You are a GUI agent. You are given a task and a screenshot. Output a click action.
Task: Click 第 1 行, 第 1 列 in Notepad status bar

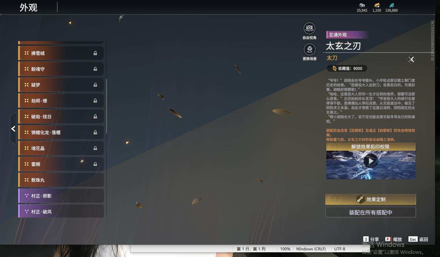click(x=251, y=249)
